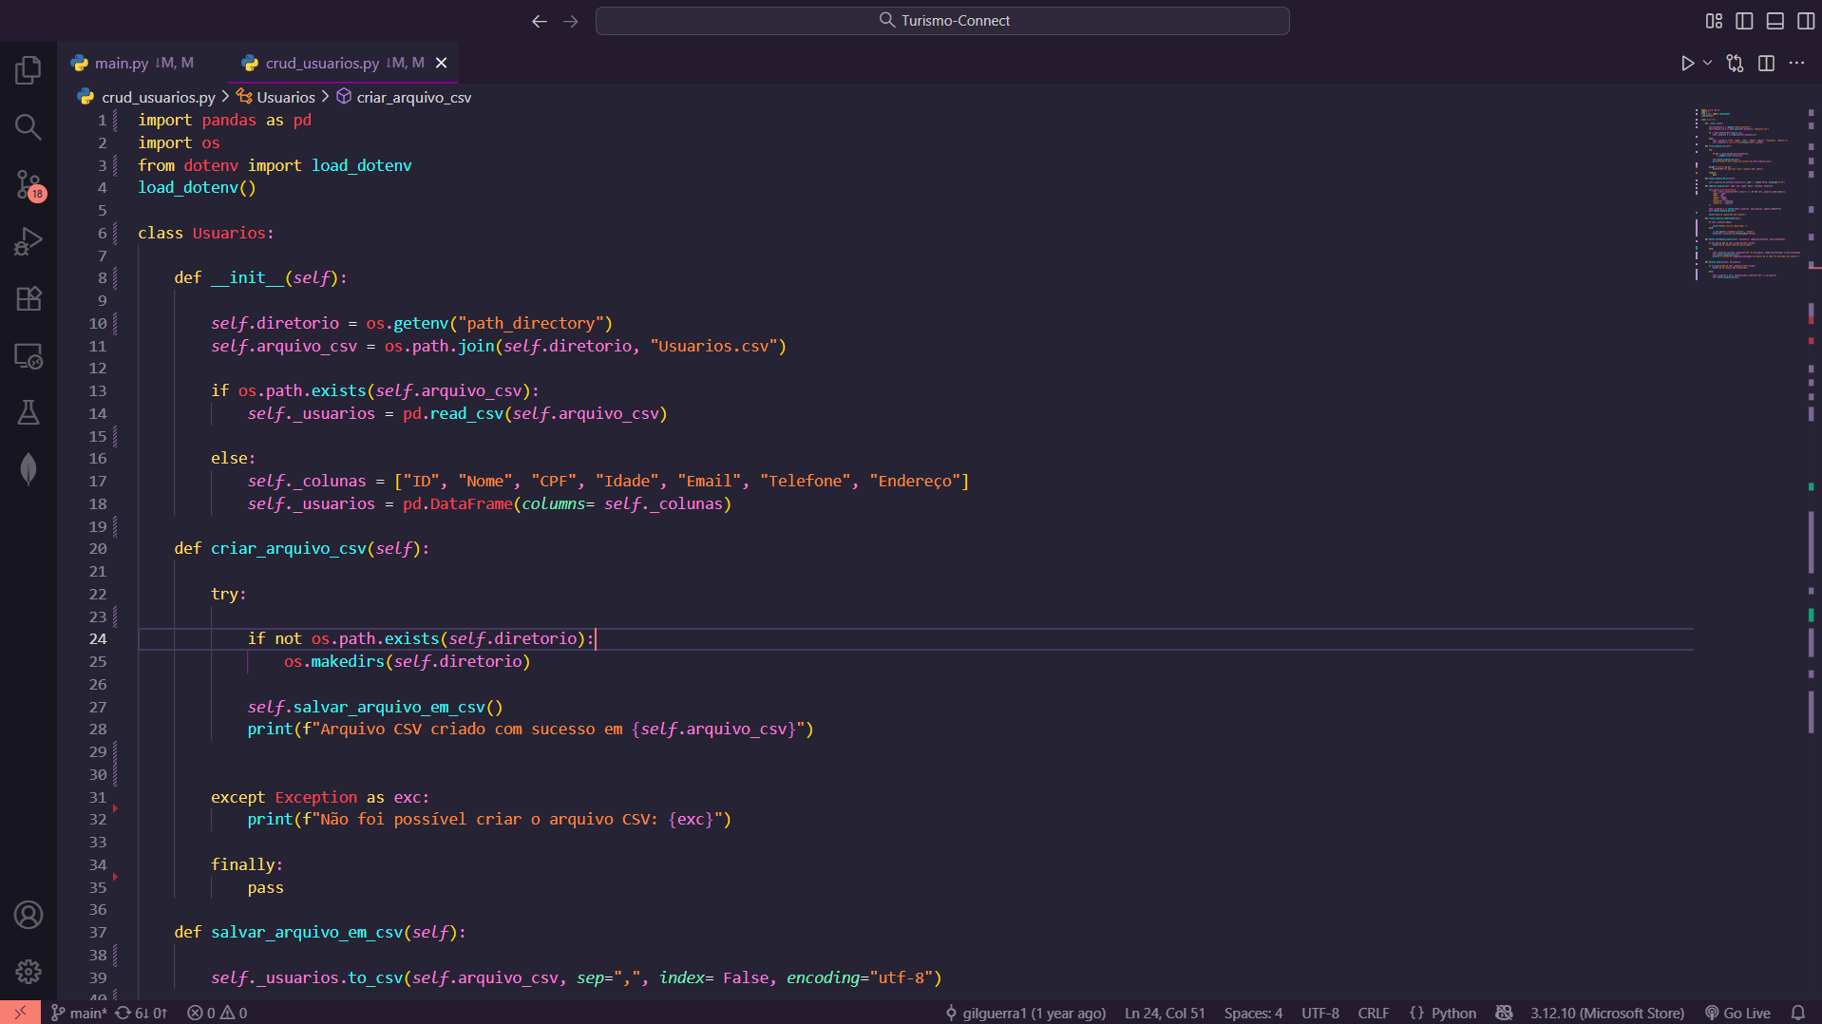1822x1024 pixels.
Task: Open the More Actions ellipsis menu
Action: tap(1796, 64)
